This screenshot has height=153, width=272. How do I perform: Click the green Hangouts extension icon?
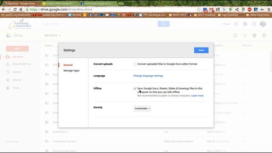(230, 9)
